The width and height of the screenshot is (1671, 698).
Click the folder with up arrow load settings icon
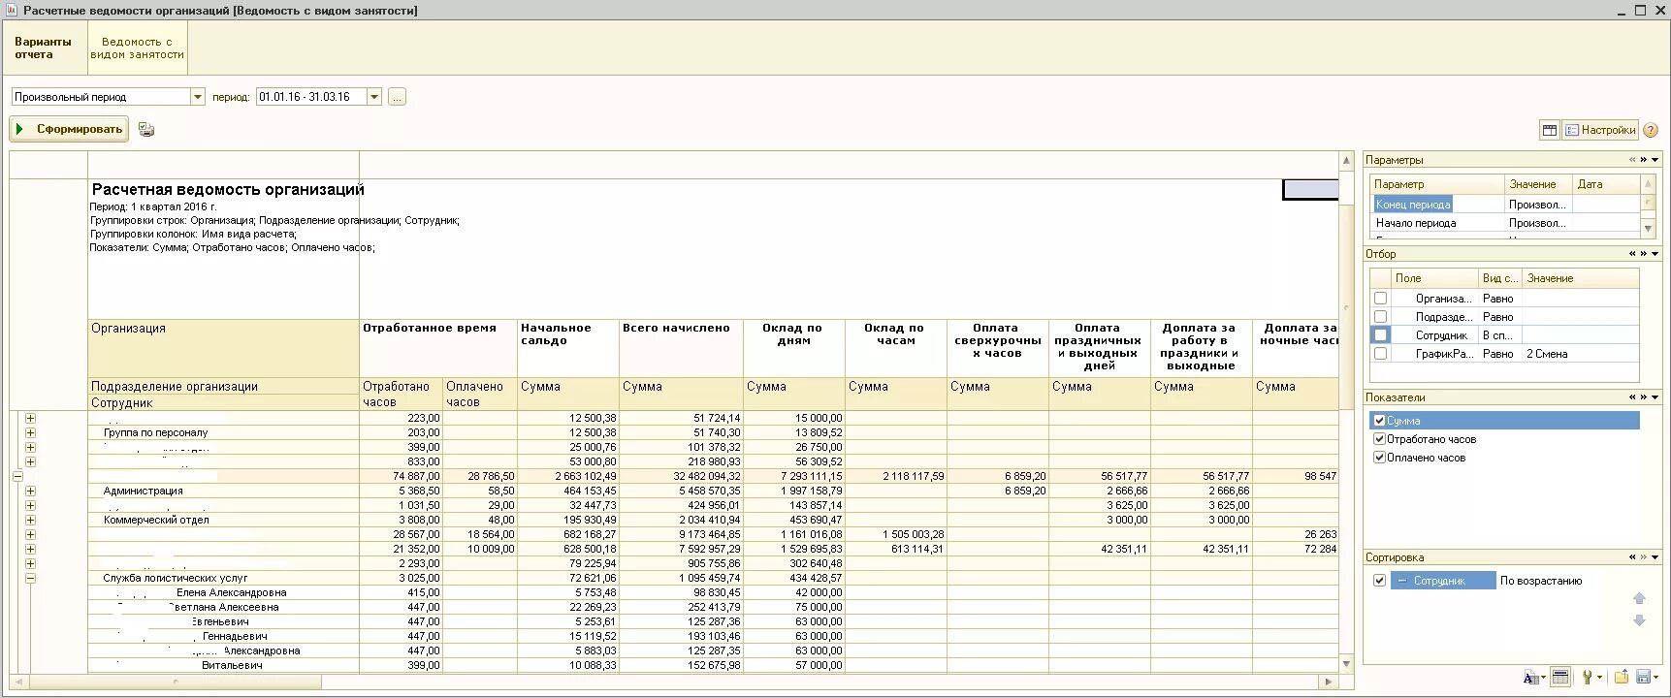pos(1622,676)
